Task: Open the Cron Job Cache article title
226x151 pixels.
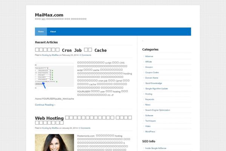Action: coord(71,50)
